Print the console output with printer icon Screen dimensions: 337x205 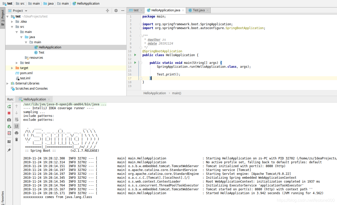pos(17,133)
